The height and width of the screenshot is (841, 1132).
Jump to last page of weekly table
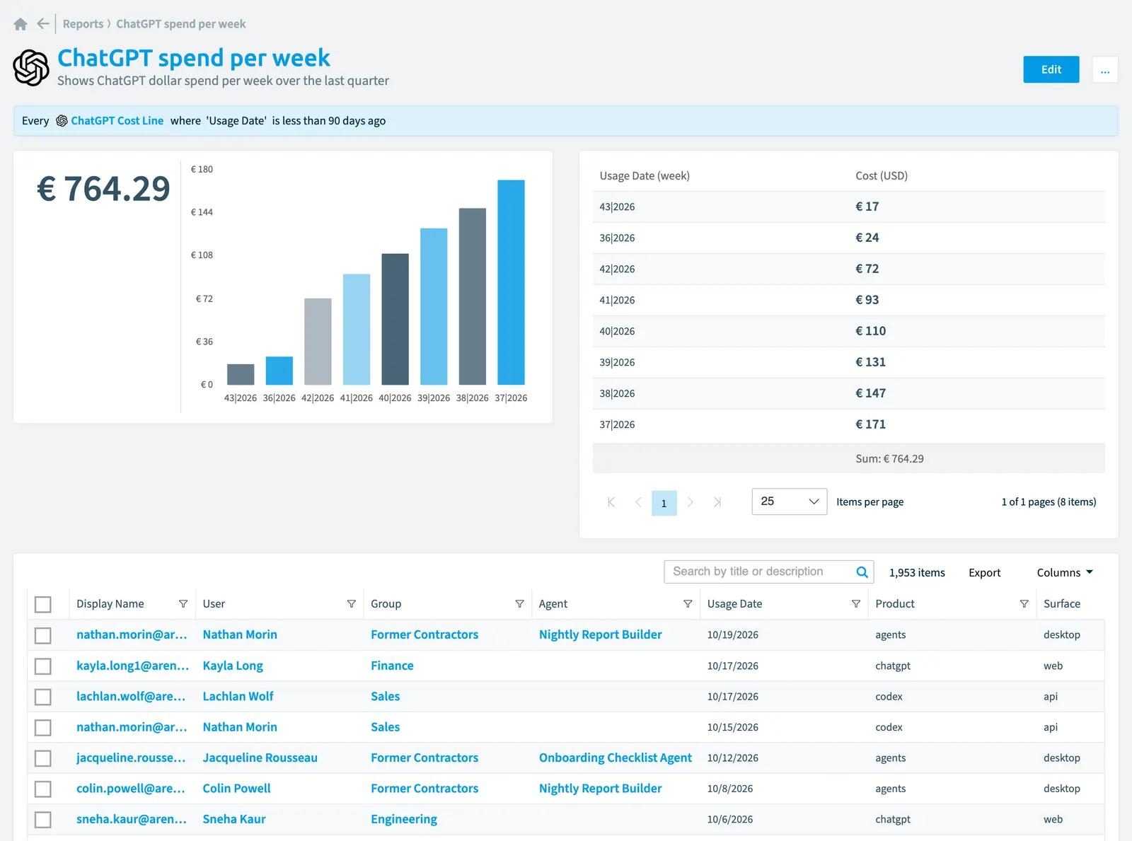[717, 502]
